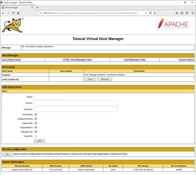Image resolution: width=196 pixels, height=175 pixels.
Task: Uncheck the Manager App checkbox
Action: pyautogui.click(x=36, y=132)
